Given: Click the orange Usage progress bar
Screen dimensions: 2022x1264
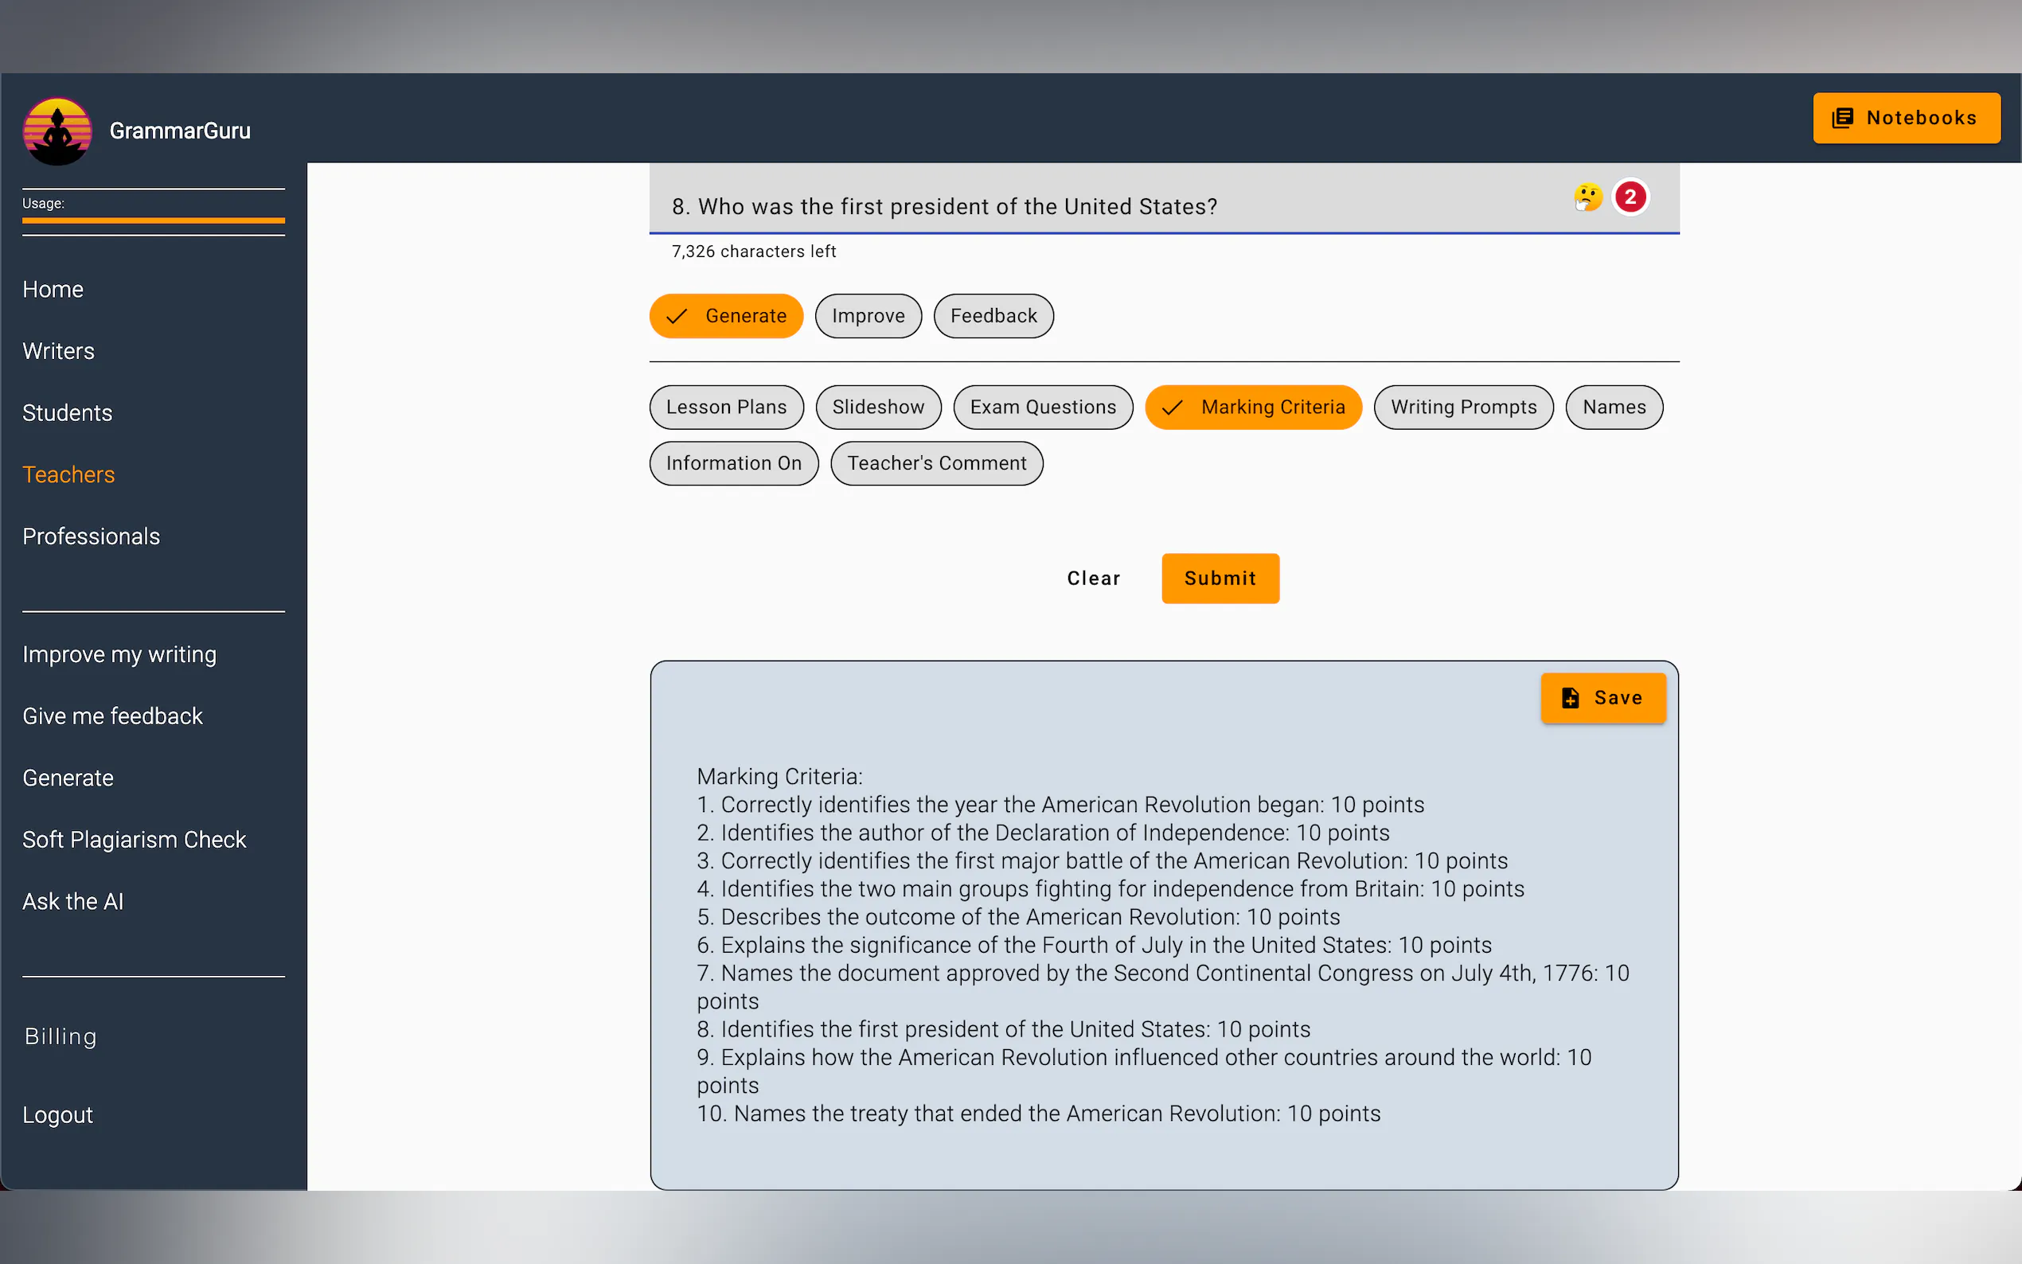Looking at the screenshot, I should tap(153, 220).
